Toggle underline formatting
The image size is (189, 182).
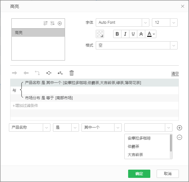(133, 34)
